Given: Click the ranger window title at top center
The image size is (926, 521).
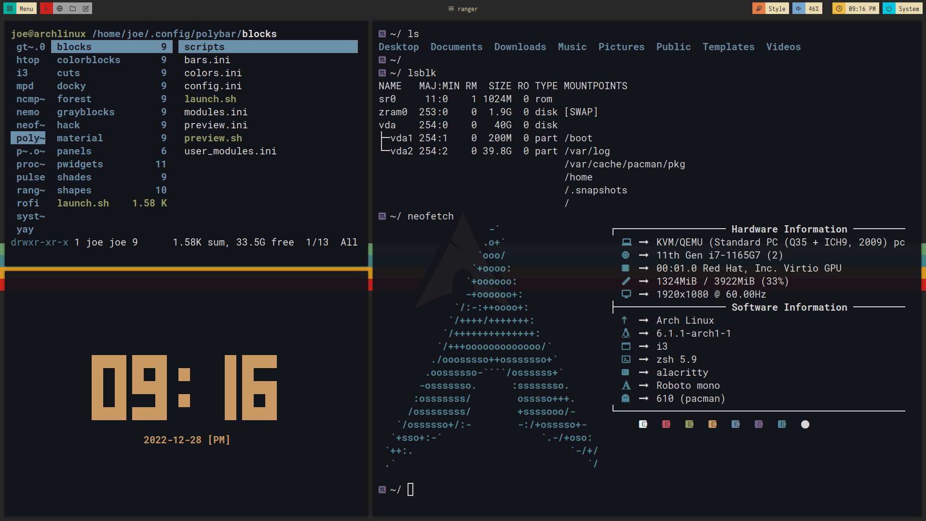Looking at the screenshot, I should coord(463,9).
